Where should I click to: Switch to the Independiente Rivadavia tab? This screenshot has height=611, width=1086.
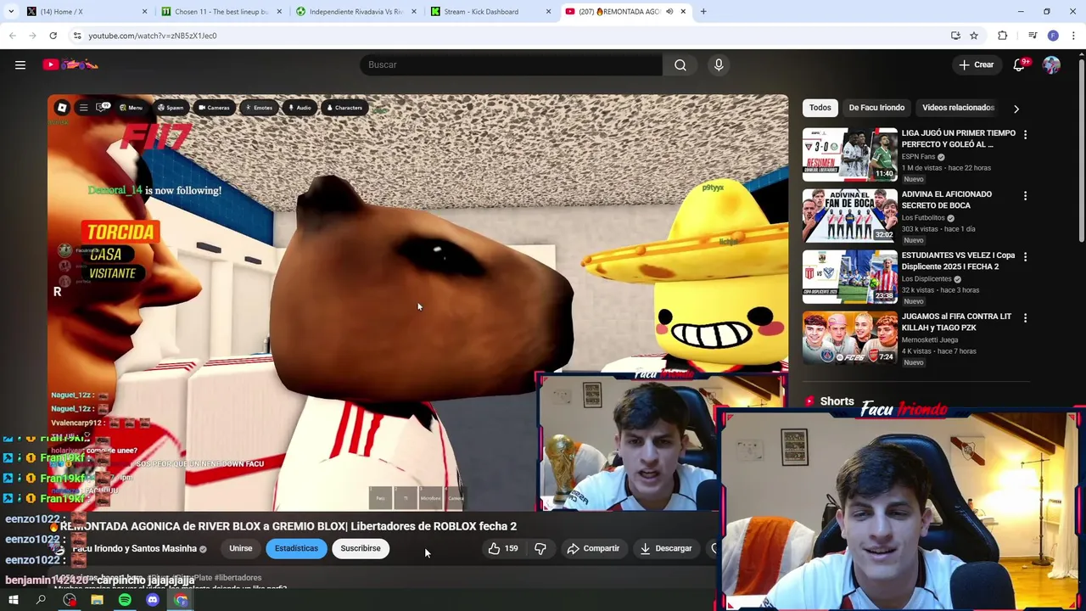[356, 12]
